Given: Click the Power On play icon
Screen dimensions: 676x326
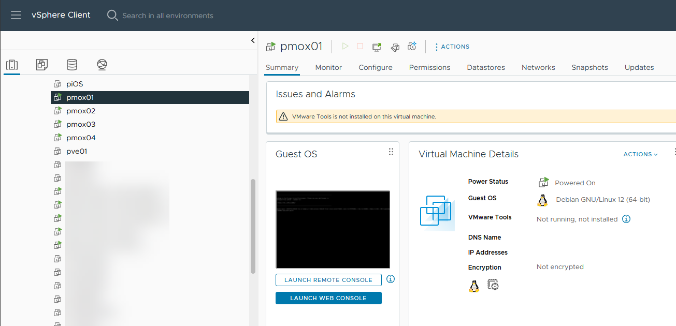Looking at the screenshot, I should coord(346,47).
